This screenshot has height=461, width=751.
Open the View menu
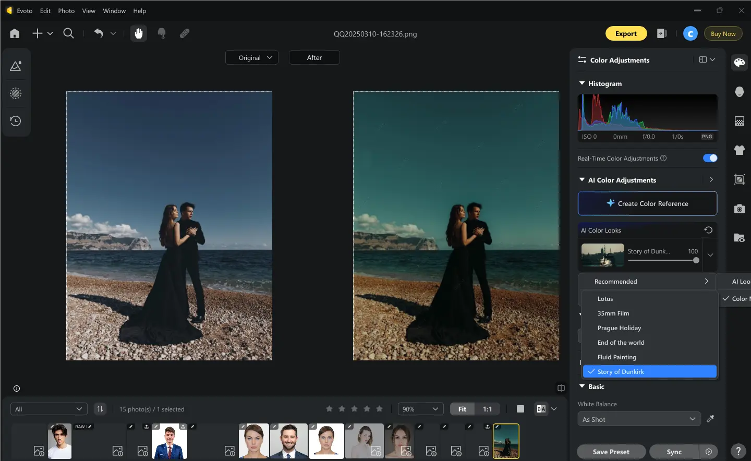(x=89, y=10)
